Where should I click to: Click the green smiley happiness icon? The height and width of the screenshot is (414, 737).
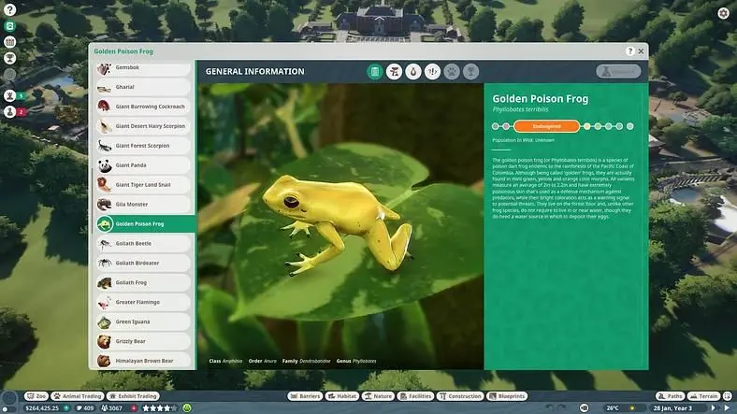(187, 407)
